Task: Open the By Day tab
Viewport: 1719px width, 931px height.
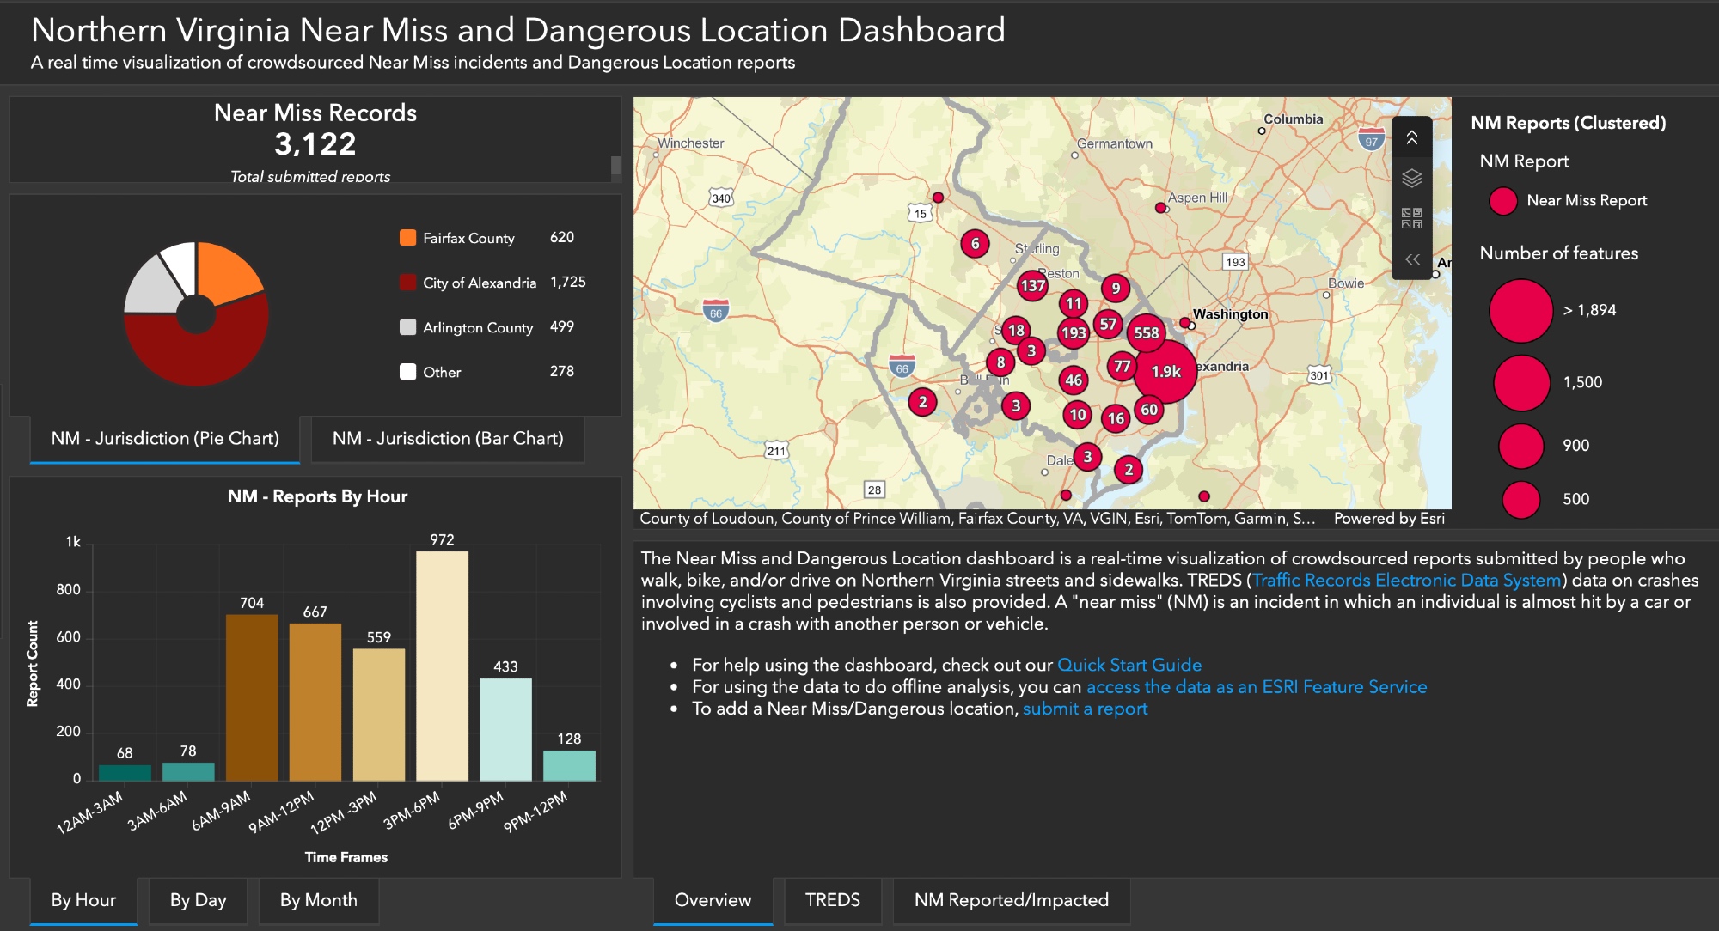Action: click(198, 900)
